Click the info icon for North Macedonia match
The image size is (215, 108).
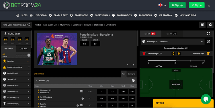click(x=83, y=99)
